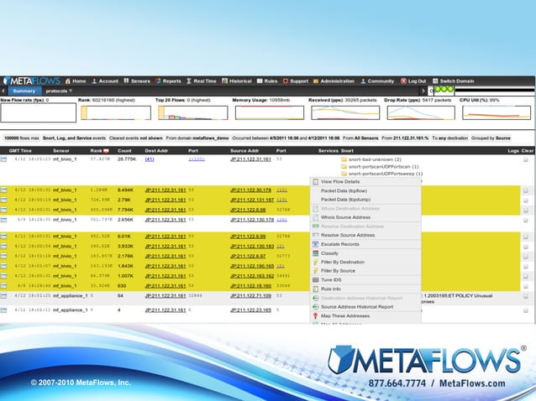Open the Historical menu in navigation bar

[237, 81]
